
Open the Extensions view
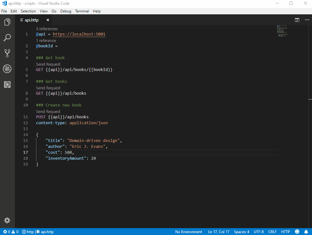[x=7, y=84]
